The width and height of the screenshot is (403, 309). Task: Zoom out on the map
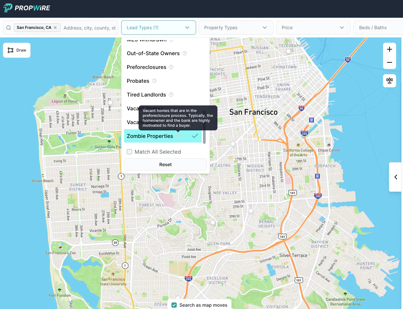(x=390, y=62)
